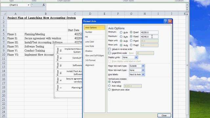Open the Line Color category

coord(94,42)
